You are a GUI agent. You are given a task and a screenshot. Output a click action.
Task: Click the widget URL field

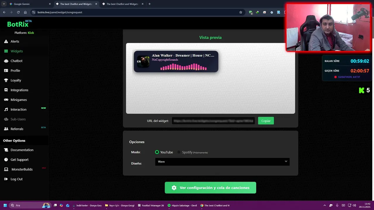click(213, 121)
